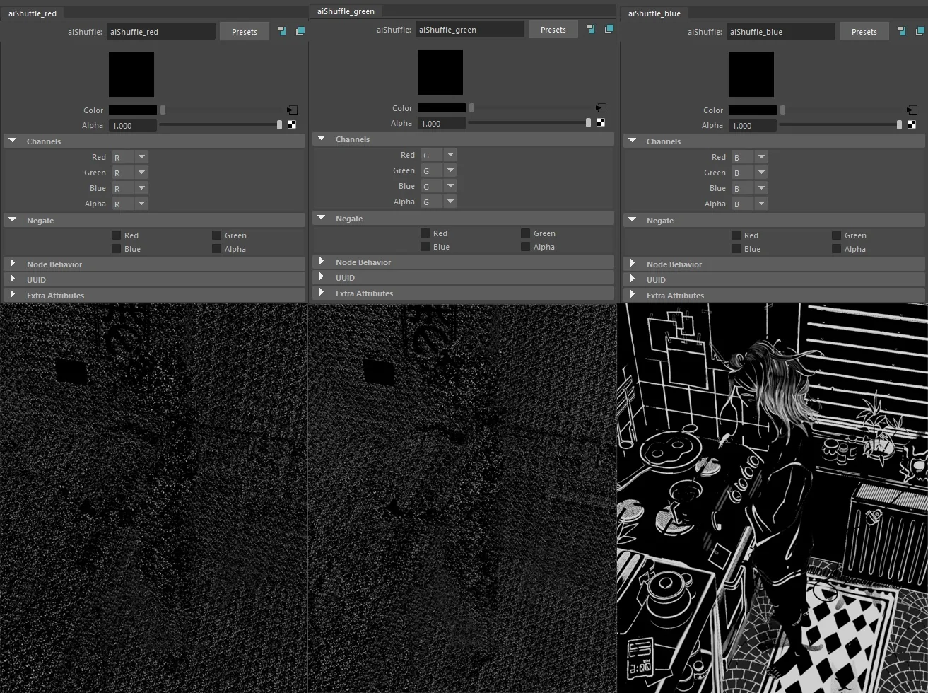This screenshot has width=928, height=693.
Task: Toggle Negate Alpha checkbox in aiShuffle_green
Action: [525, 246]
